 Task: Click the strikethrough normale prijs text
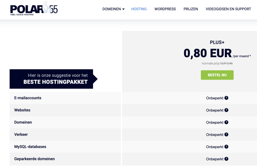(x=226, y=63)
